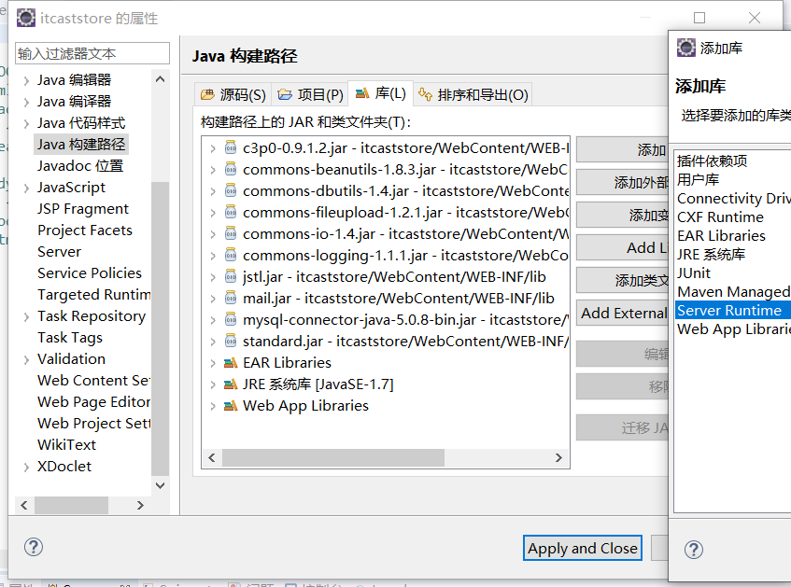Click the JRE 系统库 library icon

(231, 384)
